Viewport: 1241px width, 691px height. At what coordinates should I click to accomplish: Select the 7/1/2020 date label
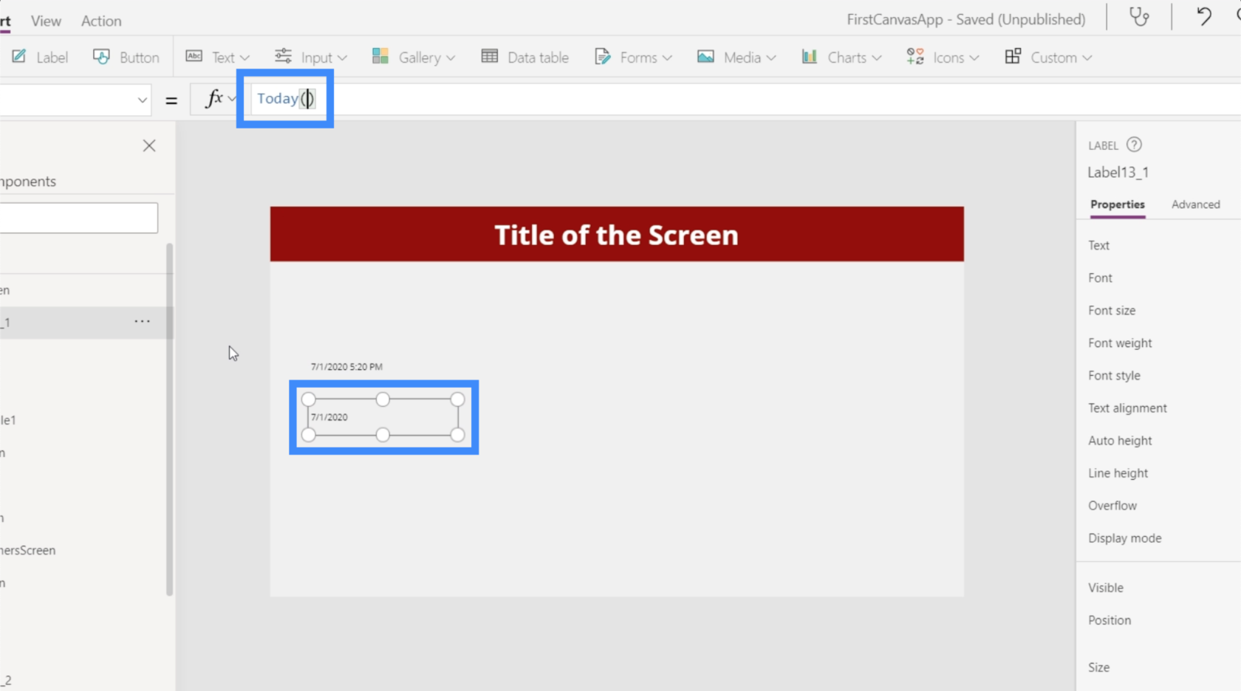pos(383,417)
